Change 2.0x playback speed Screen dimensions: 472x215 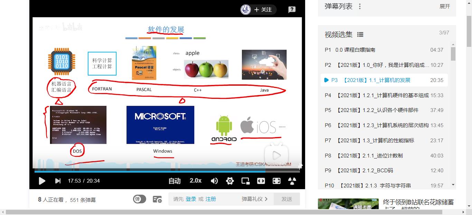coord(196,181)
